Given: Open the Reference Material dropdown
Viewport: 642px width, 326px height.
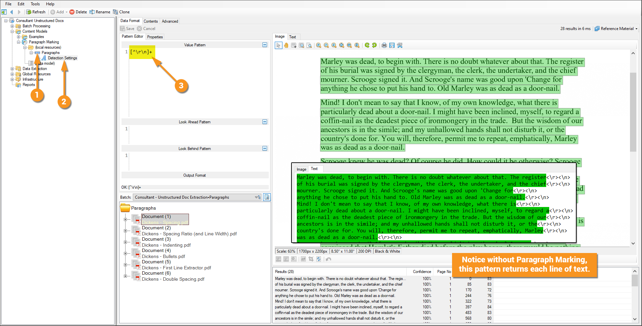Looking at the screenshot, I should (616, 29).
